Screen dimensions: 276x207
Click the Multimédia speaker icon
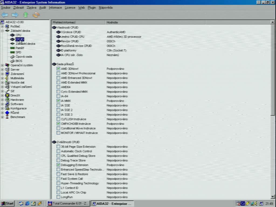7,78
